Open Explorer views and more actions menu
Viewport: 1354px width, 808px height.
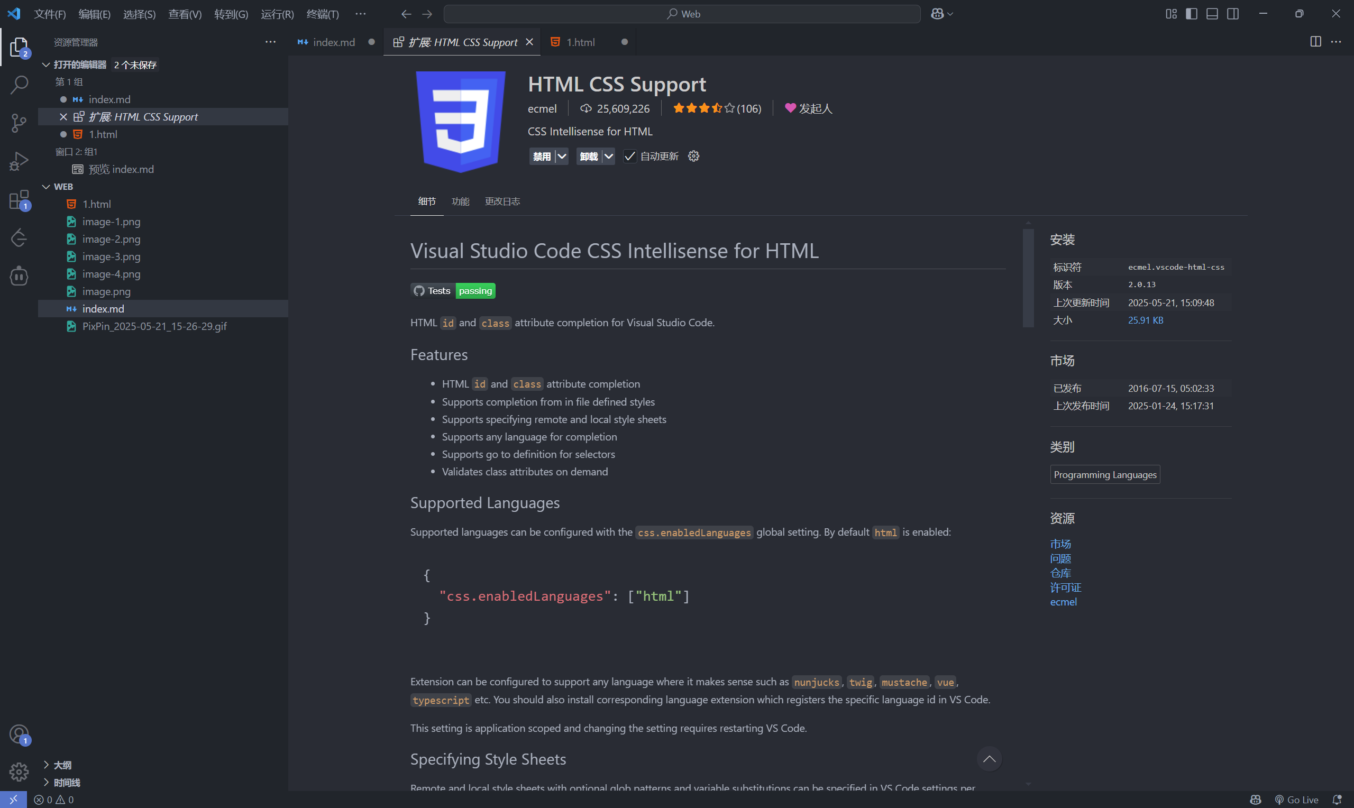tap(271, 42)
